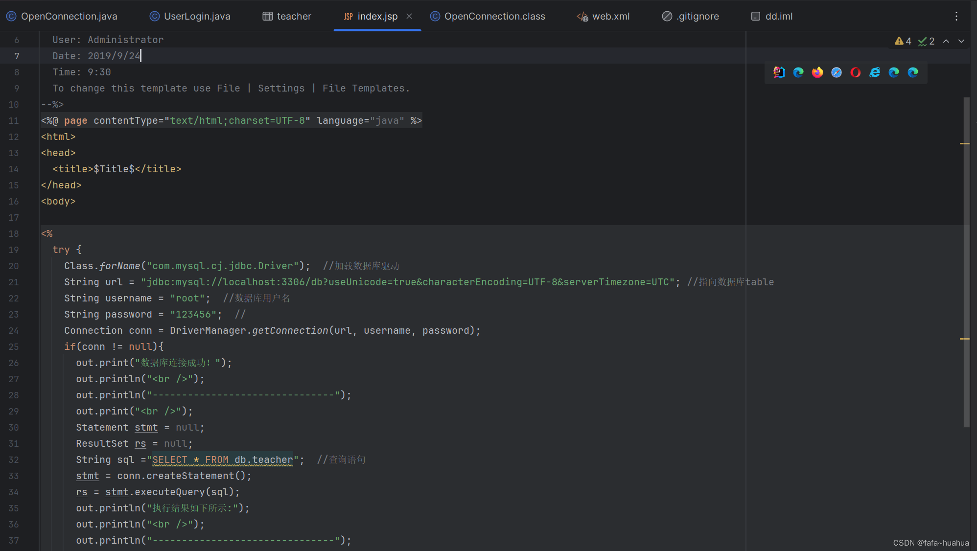Click the table icon on teacher tab
The height and width of the screenshot is (551, 977).
tap(267, 16)
